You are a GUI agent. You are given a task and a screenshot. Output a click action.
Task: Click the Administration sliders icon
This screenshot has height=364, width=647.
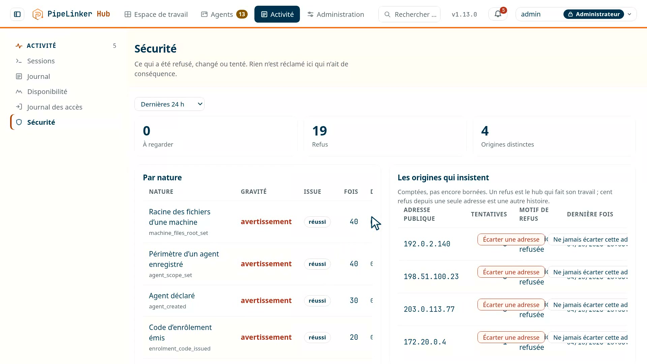(310, 14)
